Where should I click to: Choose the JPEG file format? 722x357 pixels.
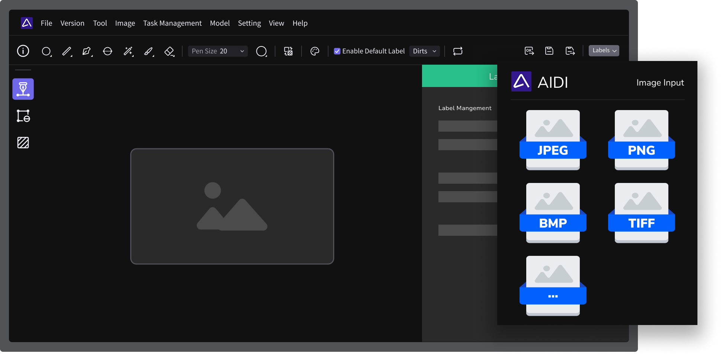pos(553,140)
